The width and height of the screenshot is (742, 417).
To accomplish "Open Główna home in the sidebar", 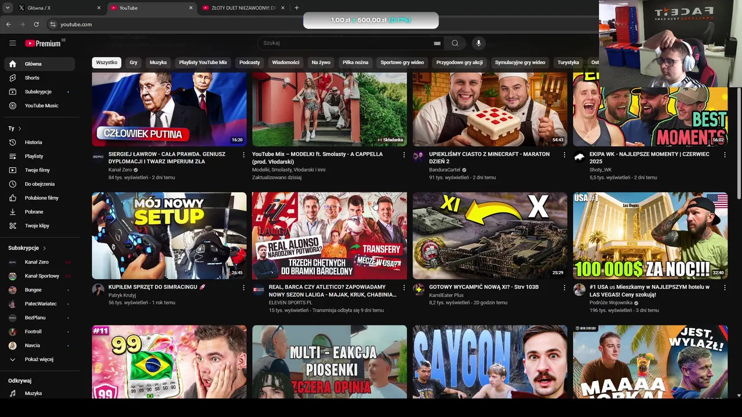I will 39,64.
